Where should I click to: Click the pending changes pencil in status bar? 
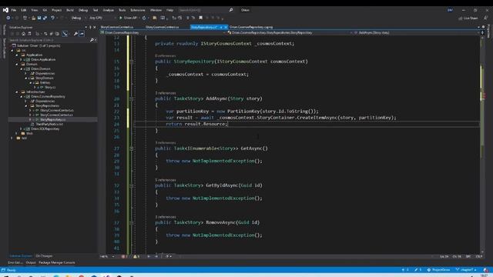click(418, 270)
